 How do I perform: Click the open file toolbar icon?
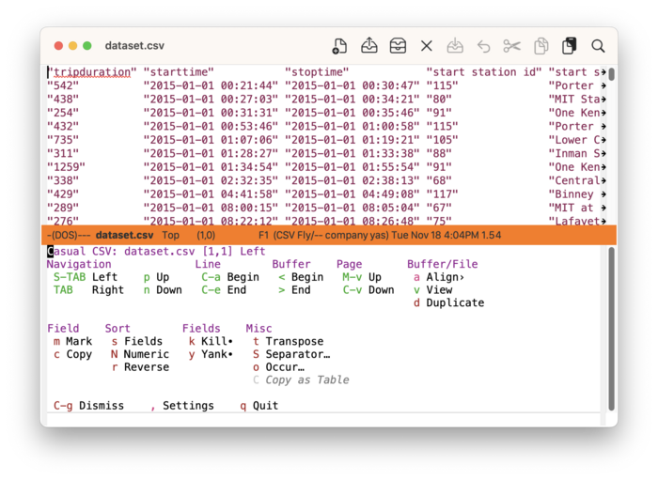368,45
